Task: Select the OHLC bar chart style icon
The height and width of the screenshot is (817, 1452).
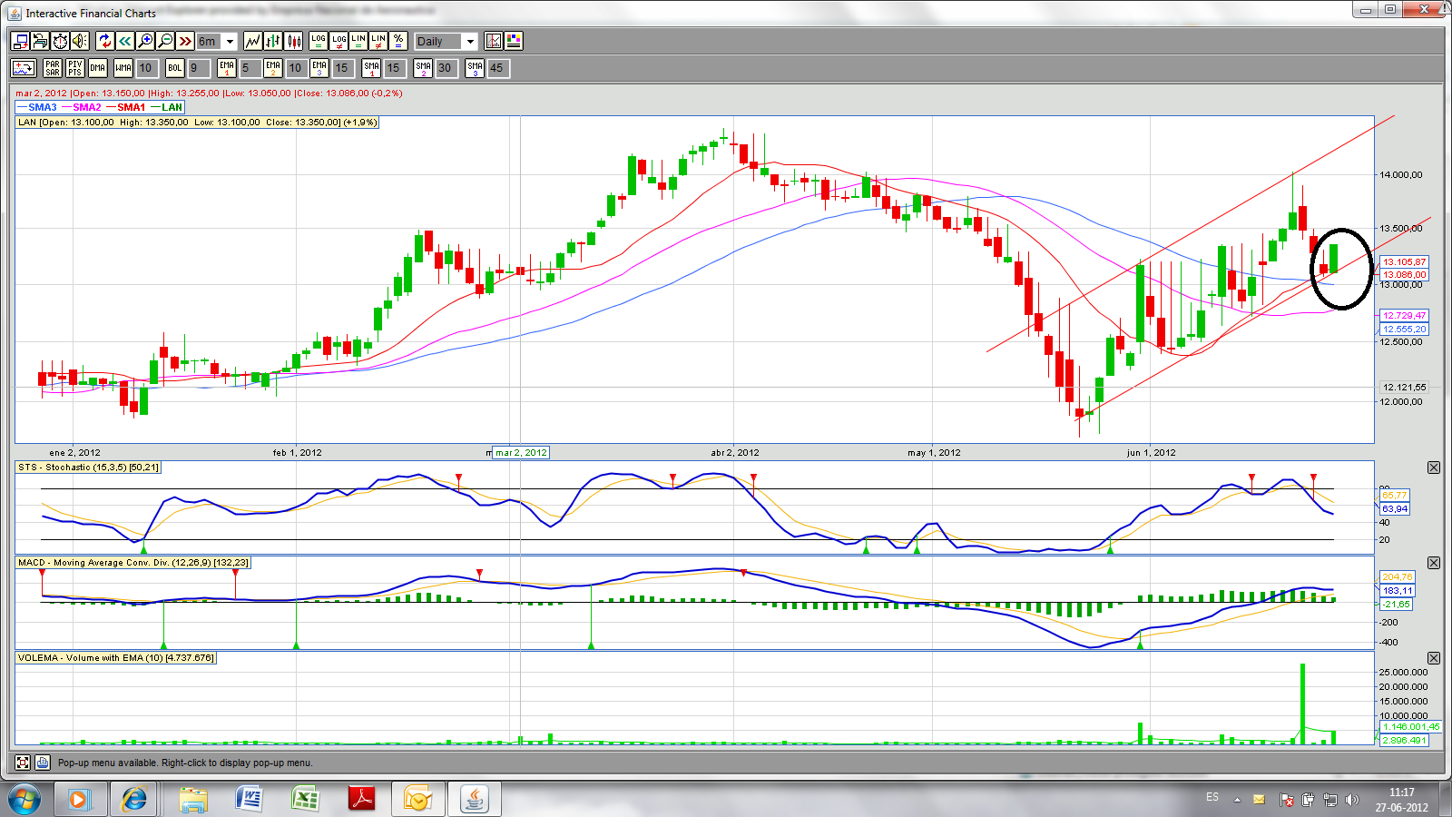Action: tap(273, 41)
